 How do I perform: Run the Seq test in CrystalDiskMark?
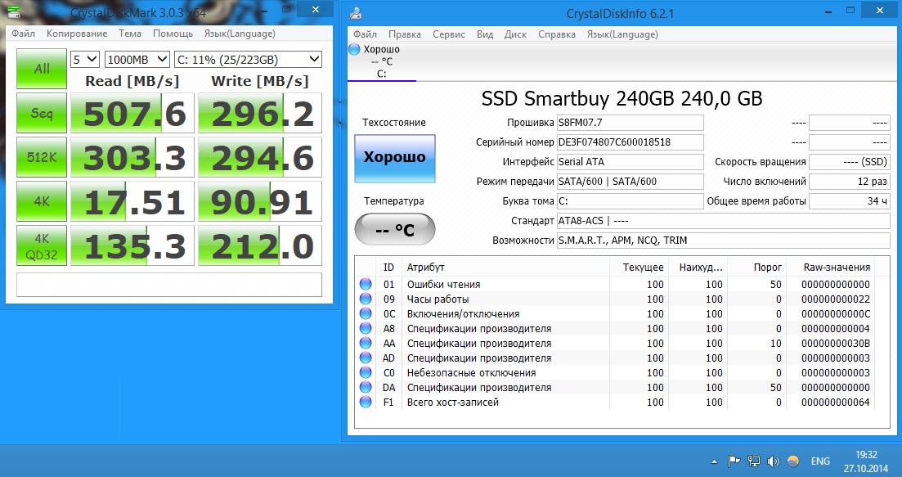42,113
